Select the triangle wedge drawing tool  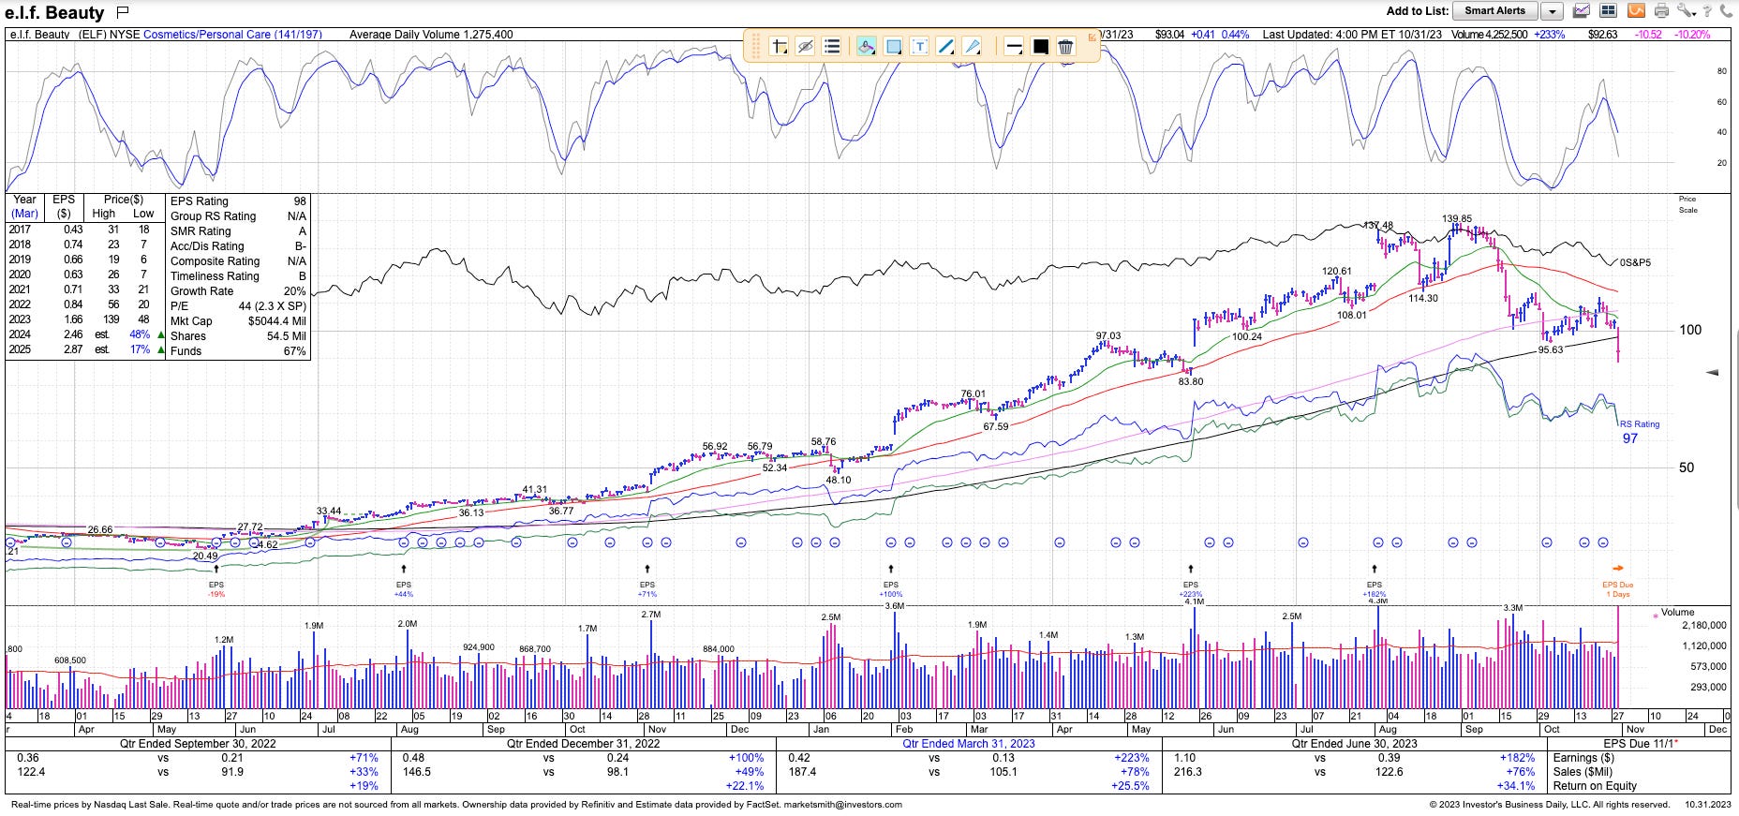[973, 46]
